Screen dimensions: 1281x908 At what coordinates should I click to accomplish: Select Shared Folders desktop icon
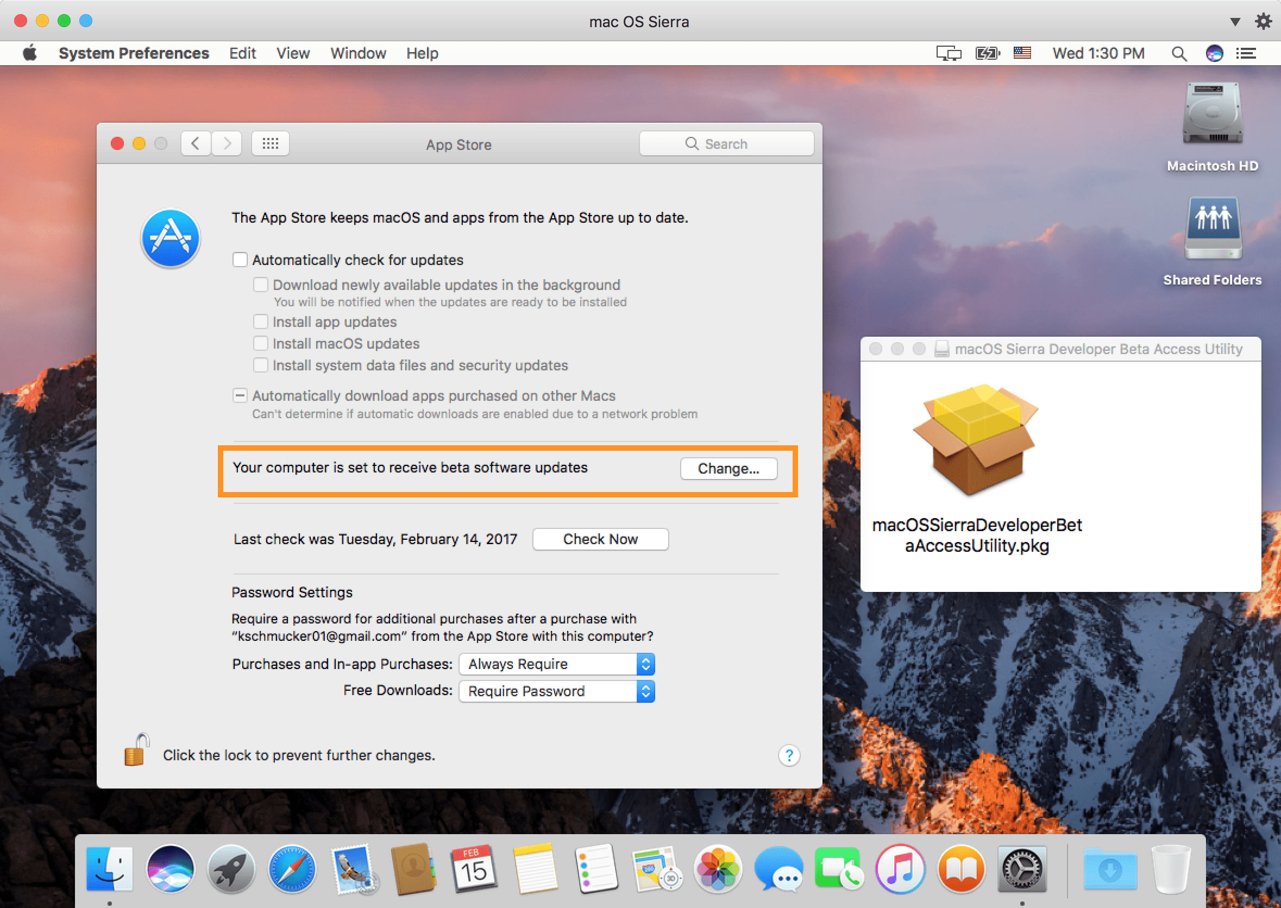click(x=1212, y=228)
